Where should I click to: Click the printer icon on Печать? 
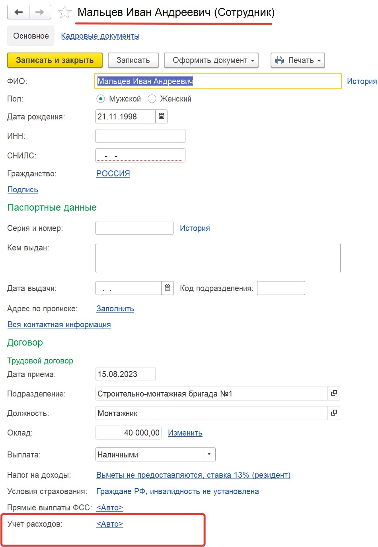(280, 60)
